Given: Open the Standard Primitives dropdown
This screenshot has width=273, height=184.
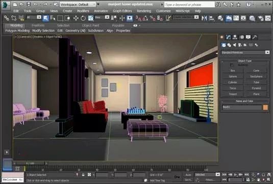Looking at the screenshot, I should [x=245, y=52].
